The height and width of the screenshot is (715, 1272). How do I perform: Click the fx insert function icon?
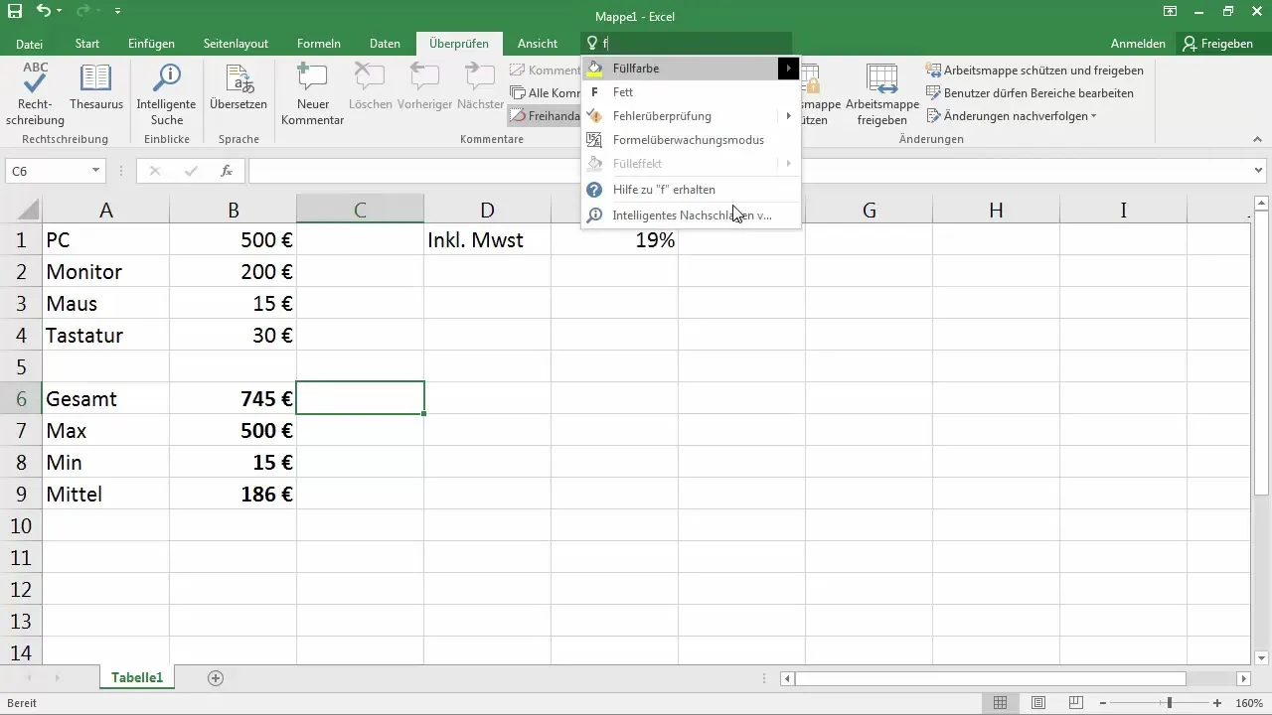[x=227, y=171]
